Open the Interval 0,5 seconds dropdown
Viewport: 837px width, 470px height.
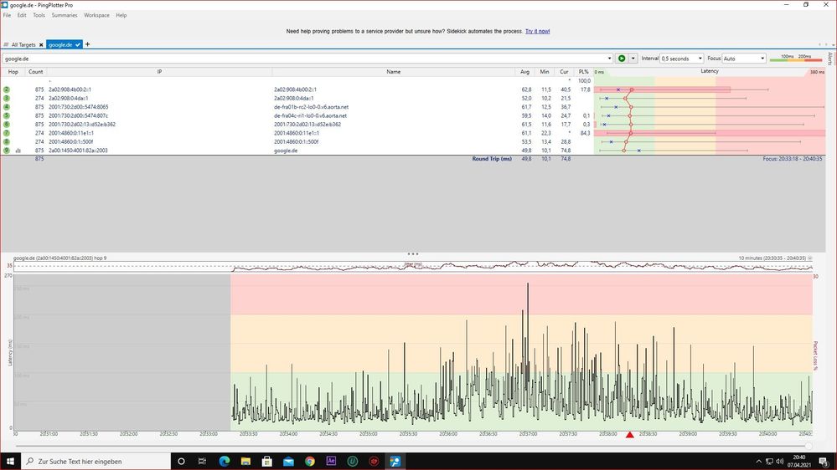coord(682,59)
